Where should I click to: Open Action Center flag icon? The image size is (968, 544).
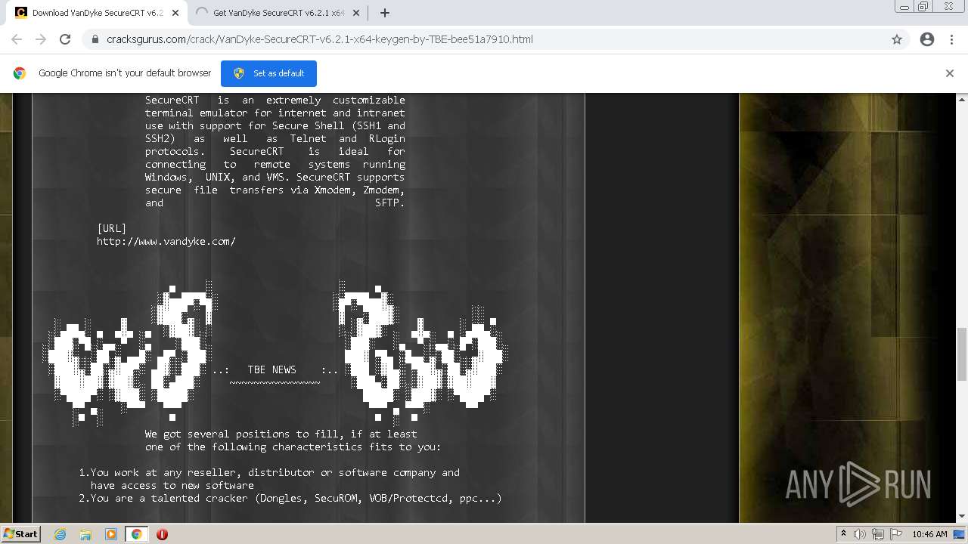(896, 534)
